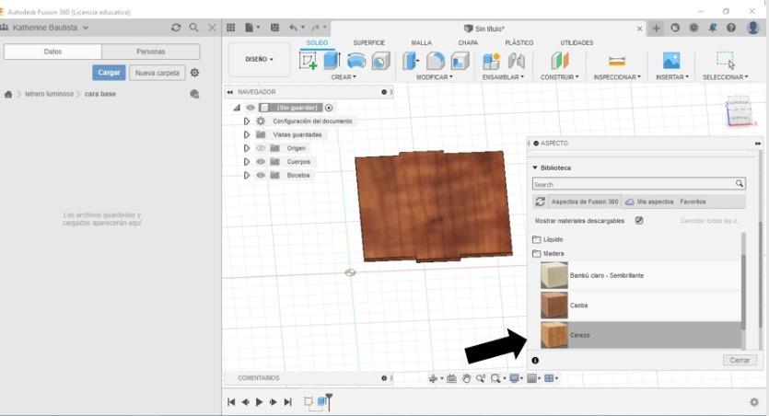This screenshot has height=416, width=769.
Task: Select the Caoba wood swatch
Action: (x=554, y=305)
